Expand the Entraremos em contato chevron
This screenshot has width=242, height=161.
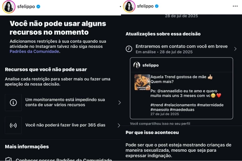235,49
